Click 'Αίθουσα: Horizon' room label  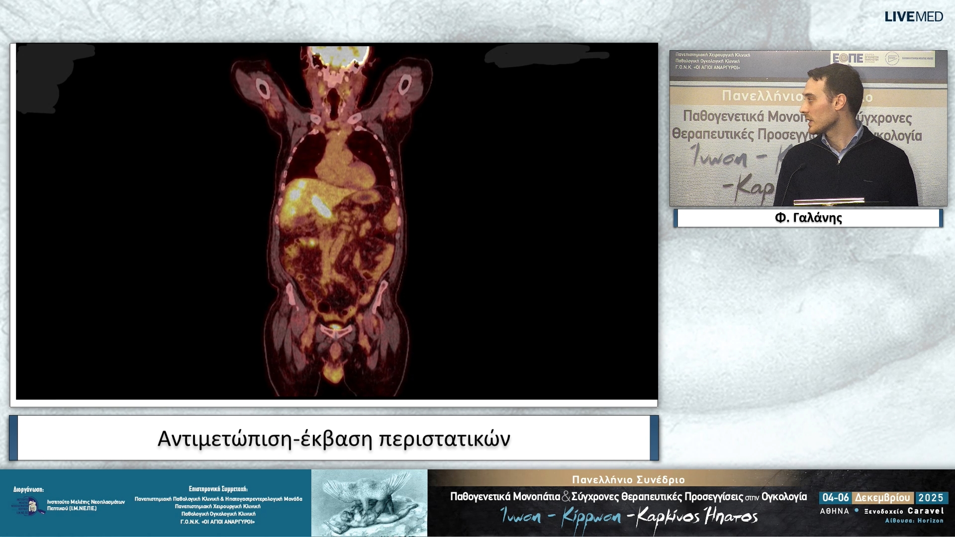pyautogui.click(x=914, y=521)
